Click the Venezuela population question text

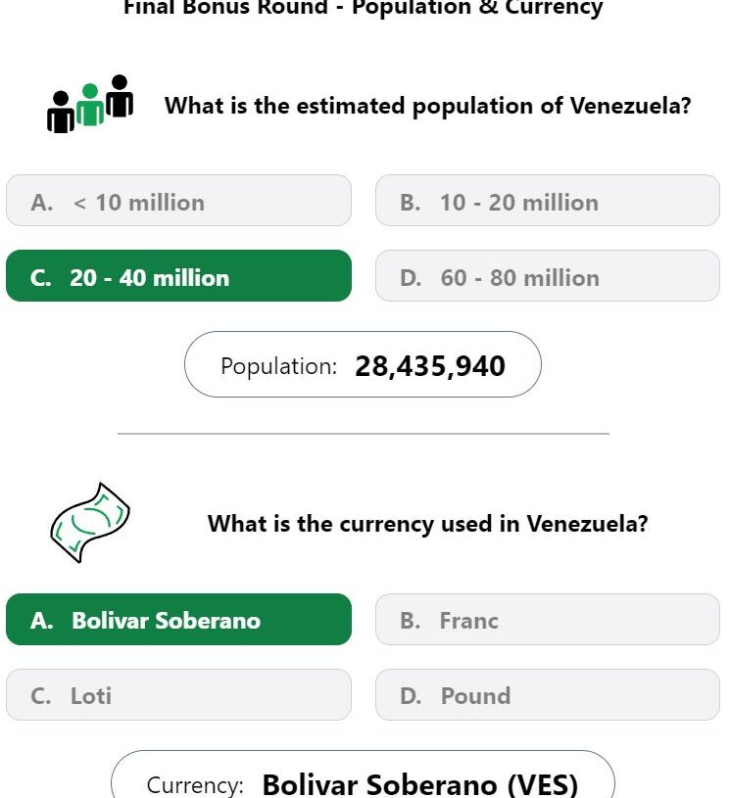(x=428, y=106)
